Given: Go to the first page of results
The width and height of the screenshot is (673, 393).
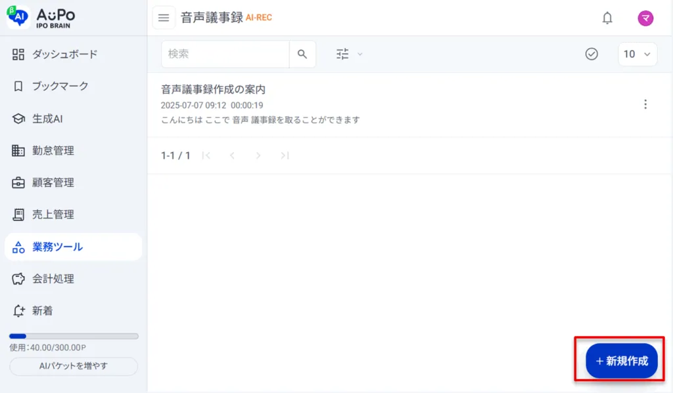Looking at the screenshot, I should point(206,155).
